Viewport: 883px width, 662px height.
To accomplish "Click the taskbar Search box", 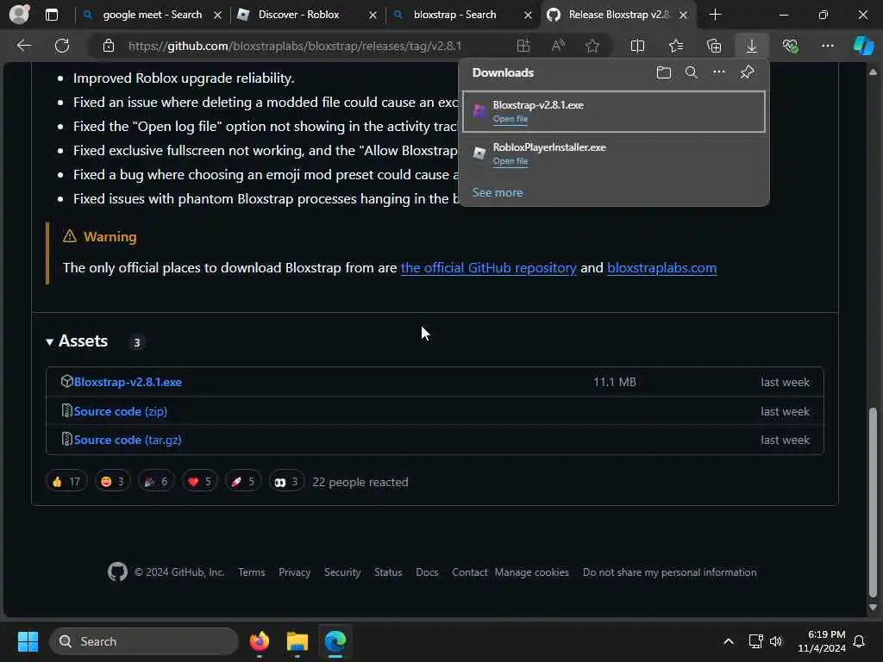I will click(144, 641).
